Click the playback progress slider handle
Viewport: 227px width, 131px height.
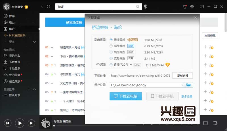pos(54,126)
